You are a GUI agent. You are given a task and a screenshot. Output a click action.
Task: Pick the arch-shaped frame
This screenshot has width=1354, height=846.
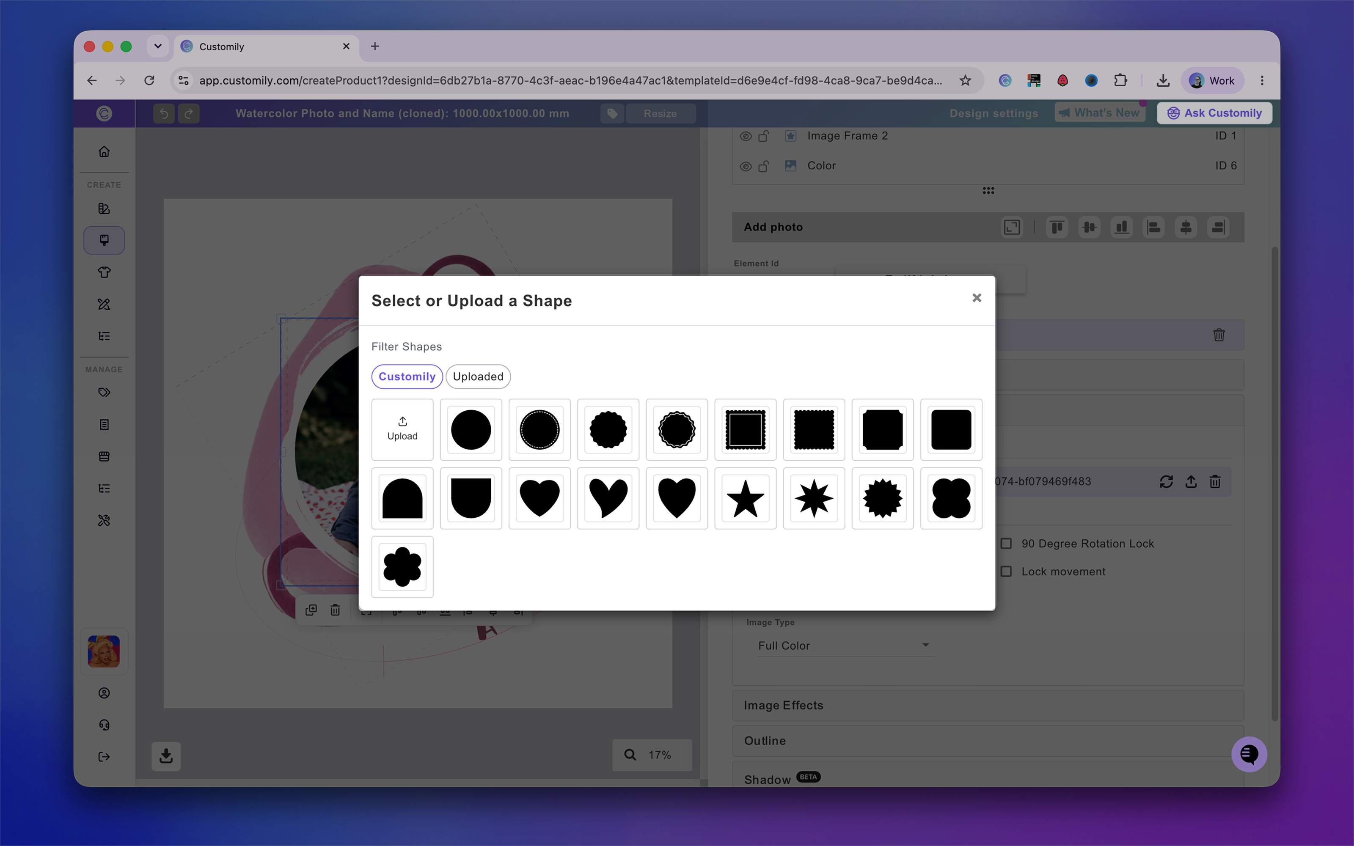tap(402, 498)
